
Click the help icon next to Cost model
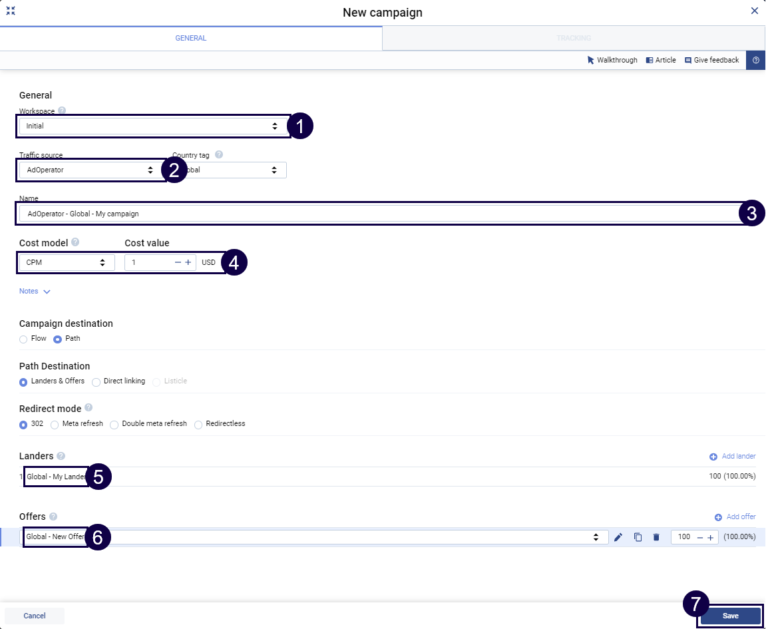[x=75, y=242]
